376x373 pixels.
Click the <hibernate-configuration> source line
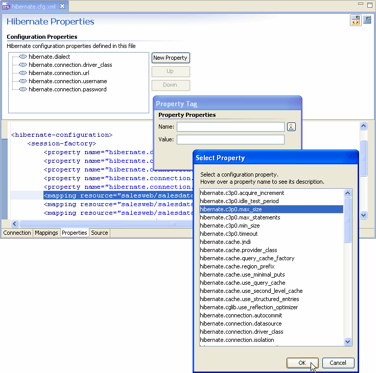[x=62, y=135]
